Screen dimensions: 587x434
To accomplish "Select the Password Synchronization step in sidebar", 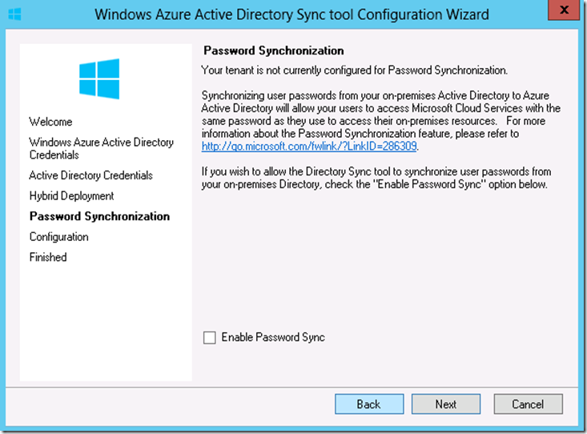I will tap(99, 216).
